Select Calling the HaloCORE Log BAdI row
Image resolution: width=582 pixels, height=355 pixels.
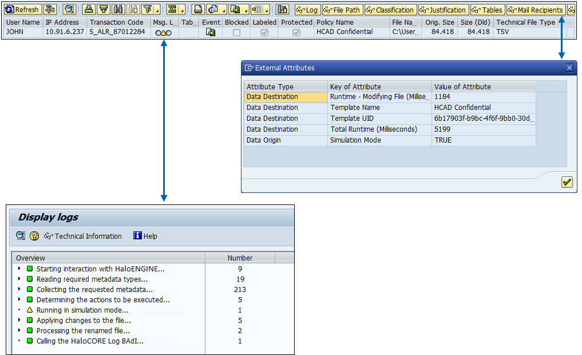[90, 341]
